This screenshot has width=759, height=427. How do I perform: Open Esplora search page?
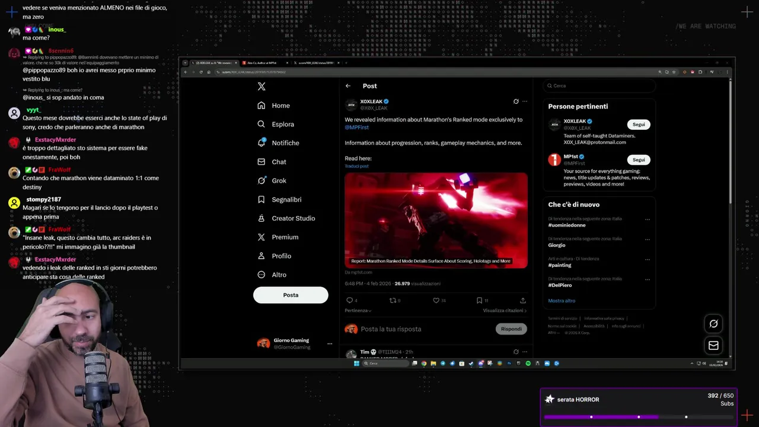pyautogui.click(x=276, y=124)
